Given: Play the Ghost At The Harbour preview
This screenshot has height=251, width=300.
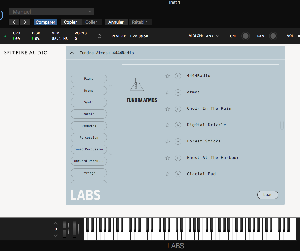Looking at the screenshot, I should click(178, 158).
